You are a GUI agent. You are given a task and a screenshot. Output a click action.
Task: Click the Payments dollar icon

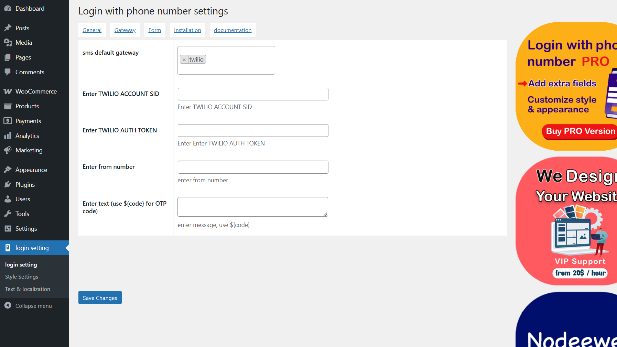tap(8, 121)
